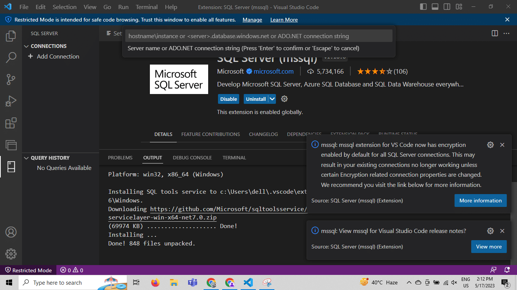Click the notifications bell in status bar
517x290 pixels.
coord(507,270)
